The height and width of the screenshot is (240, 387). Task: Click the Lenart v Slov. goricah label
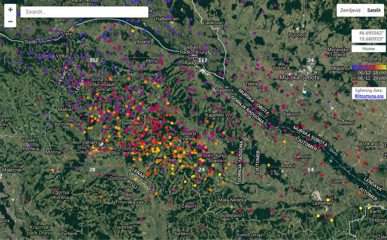coord(92,145)
